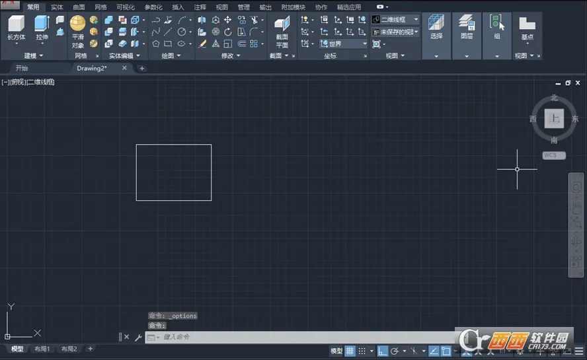Select the Circle draw tool
The height and width of the screenshot is (360, 587).
[x=182, y=32]
